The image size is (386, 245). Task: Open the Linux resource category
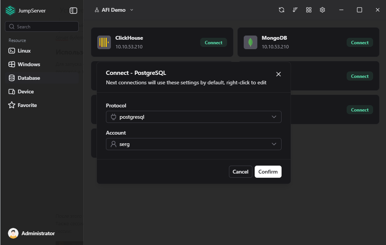coord(24,51)
